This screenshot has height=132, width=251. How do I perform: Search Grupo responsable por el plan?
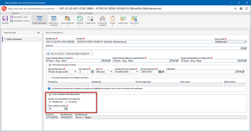click(103, 61)
